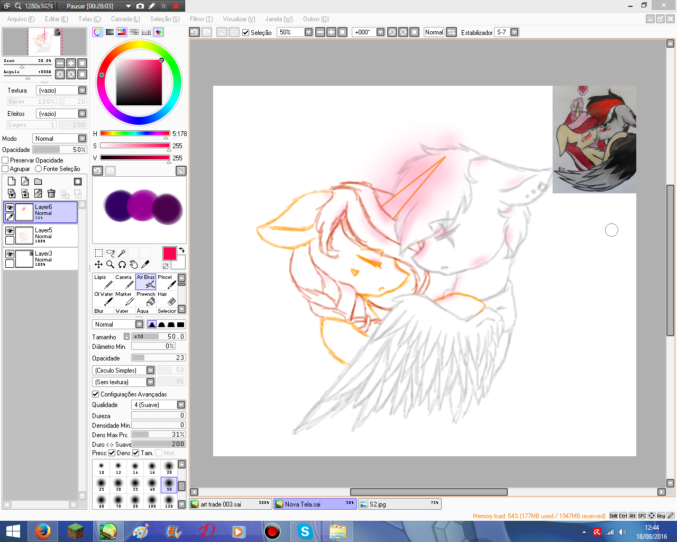Select the eraser tool next to Preench

(x=166, y=299)
